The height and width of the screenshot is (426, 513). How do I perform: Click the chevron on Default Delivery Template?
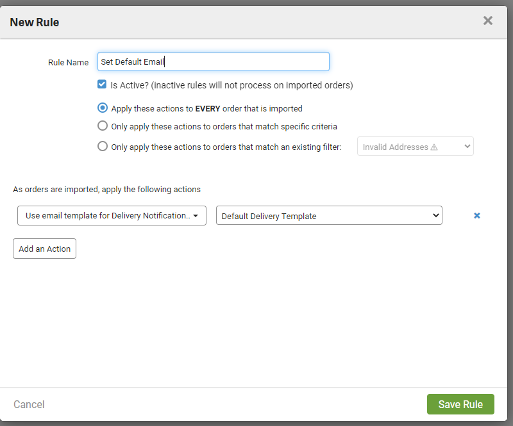[x=435, y=216]
